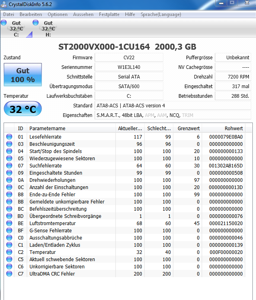Viewport: 256px width, 300px height.
Task: Click status orb for Luftstromtemperatur row
Action: click(9, 223)
